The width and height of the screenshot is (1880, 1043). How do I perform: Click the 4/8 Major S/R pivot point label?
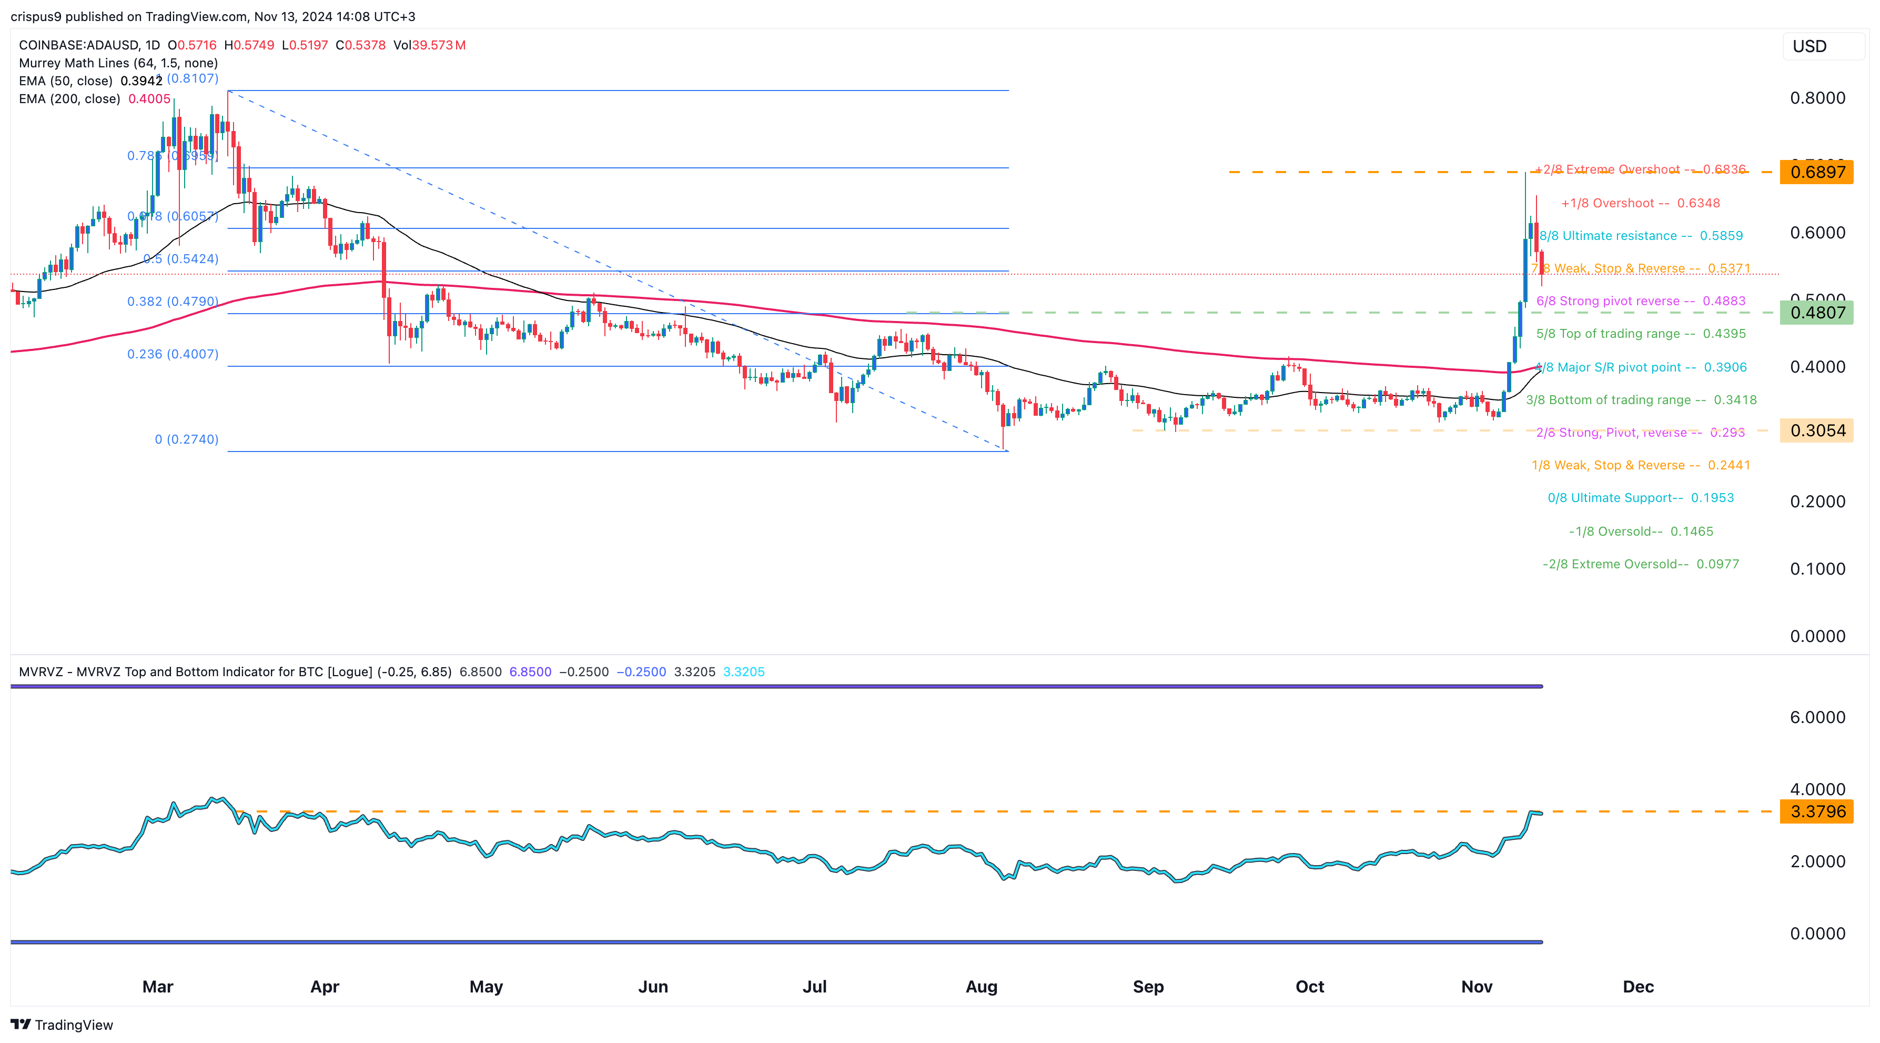[x=1641, y=367]
